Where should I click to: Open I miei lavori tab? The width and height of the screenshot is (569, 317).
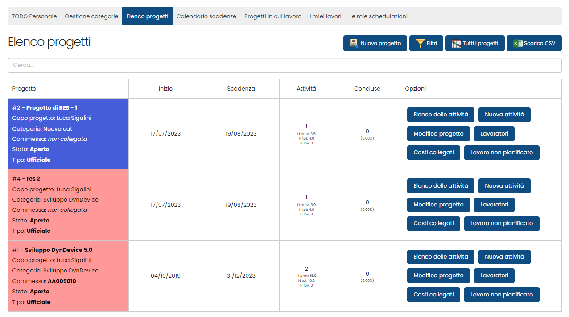click(326, 16)
